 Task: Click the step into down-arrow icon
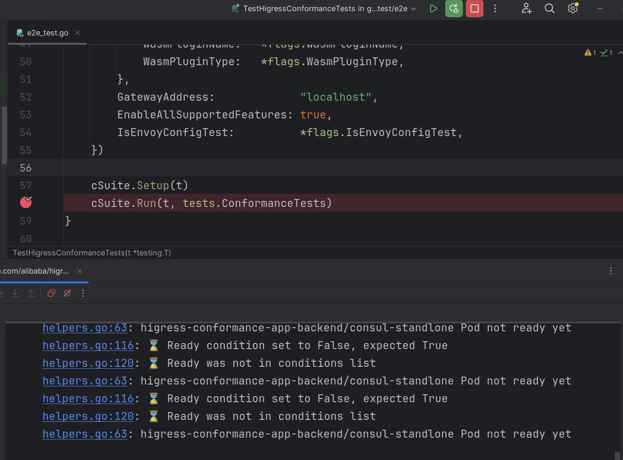15,293
